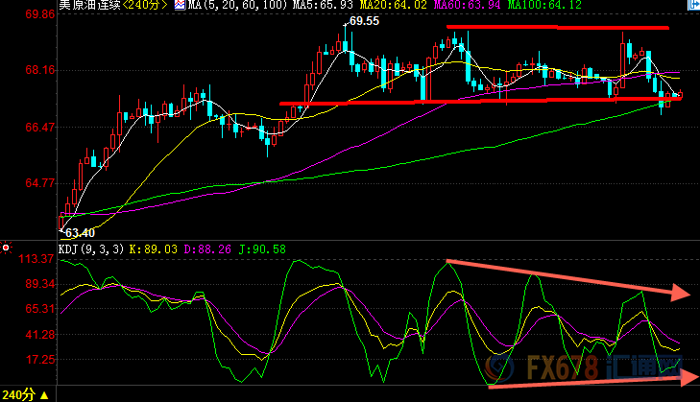The image size is (700, 402).
Task: Click the 美原油连续 instrument title
Action: tap(90, 6)
